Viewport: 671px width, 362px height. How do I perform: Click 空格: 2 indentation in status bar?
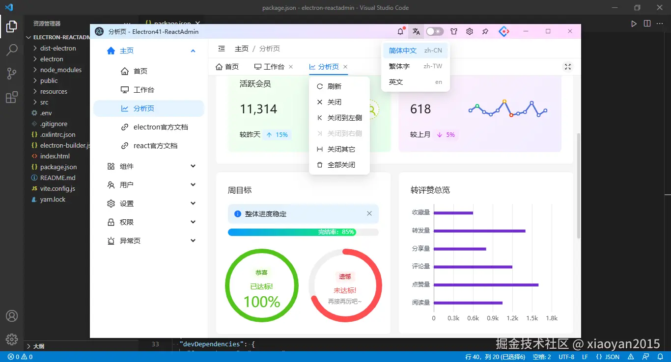tap(542, 357)
